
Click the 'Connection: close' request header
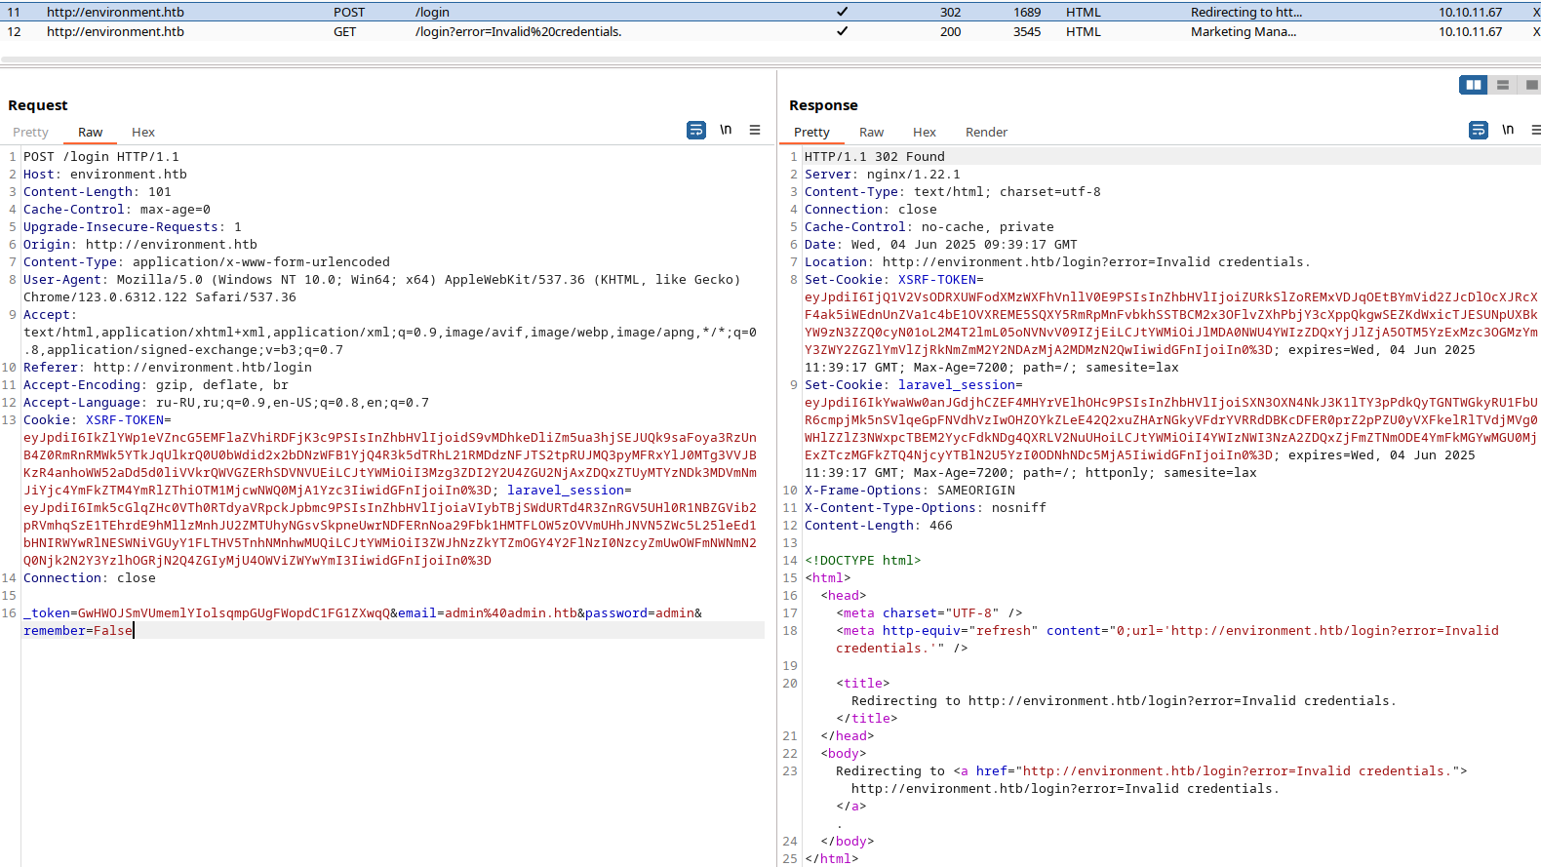pos(90,577)
